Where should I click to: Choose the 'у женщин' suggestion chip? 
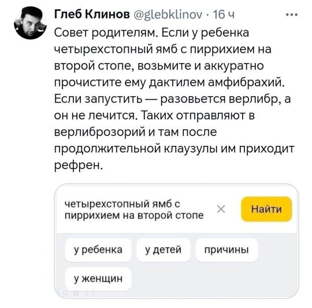tap(98, 278)
